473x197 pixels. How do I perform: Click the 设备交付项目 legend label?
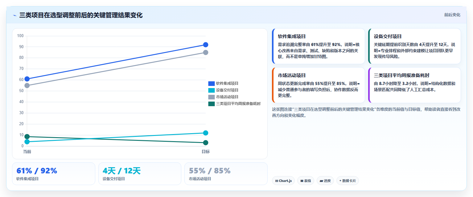tap(227, 90)
